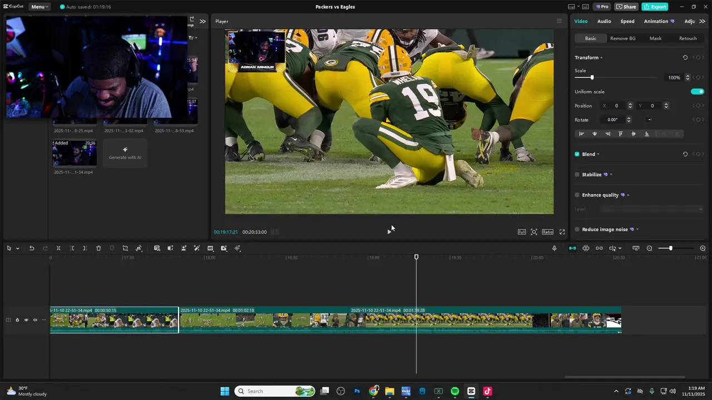Toggle the Uniform scale switch
This screenshot has height=400, width=712.
pos(697,92)
